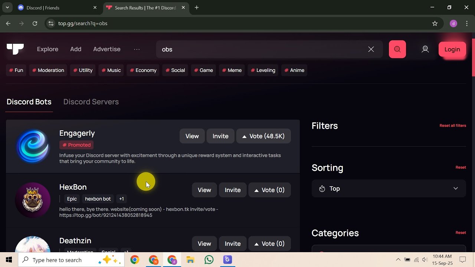Go back with browser back arrow
The width and height of the screenshot is (475, 267).
point(8,23)
